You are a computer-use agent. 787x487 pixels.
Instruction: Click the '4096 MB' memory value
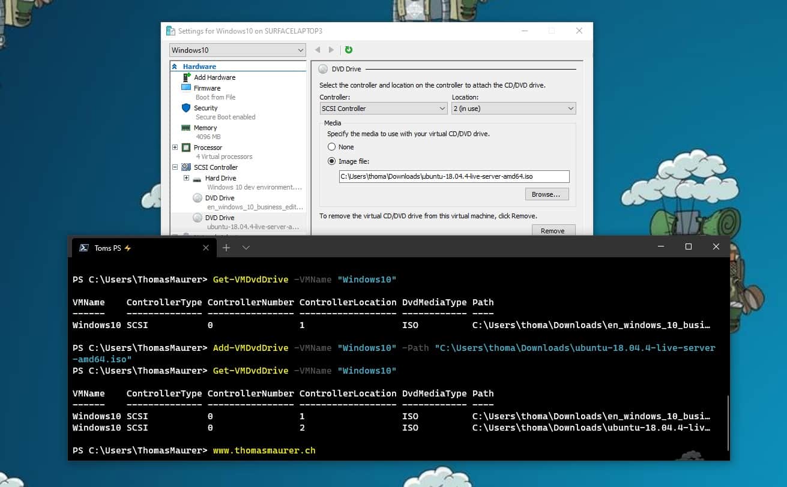pyautogui.click(x=208, y=137)
